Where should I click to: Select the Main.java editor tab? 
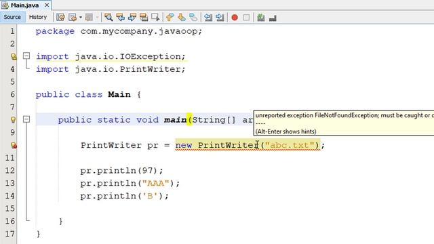pos(25,5)
